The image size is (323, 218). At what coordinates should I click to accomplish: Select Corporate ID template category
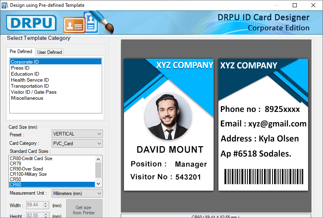pyautogui.click(x=56, y=62)
